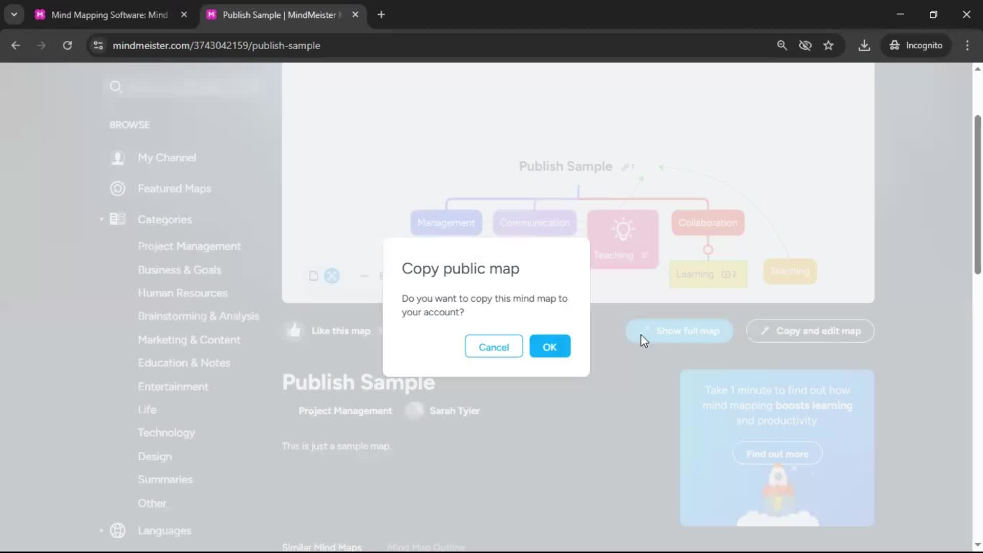Click the lightbulb Teaching node icon
Screen dimensions: 983x553
(x=623, y=229)
